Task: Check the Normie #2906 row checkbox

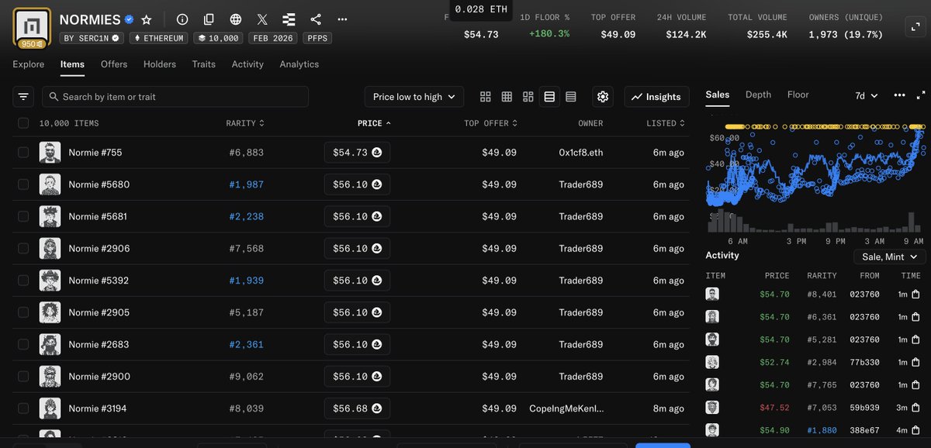Action: tap(22, 248)
